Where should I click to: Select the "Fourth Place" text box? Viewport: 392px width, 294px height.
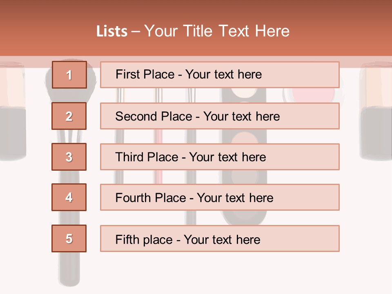pyautogui.click(x=220, y=197)
